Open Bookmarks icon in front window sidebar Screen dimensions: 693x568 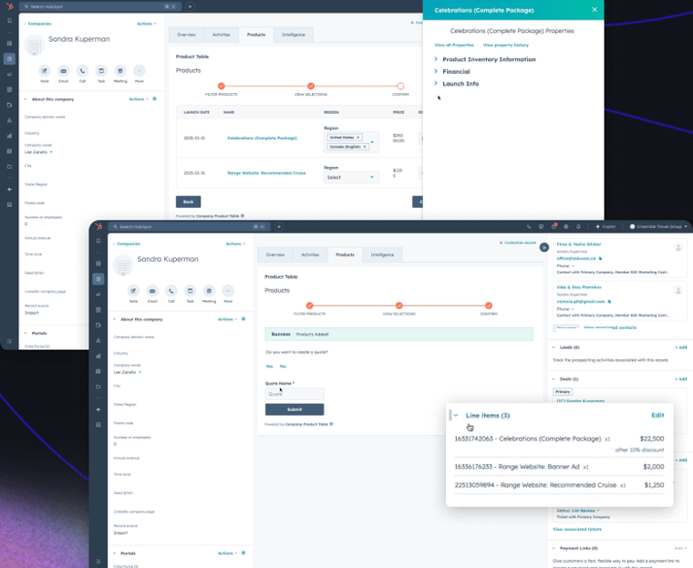[98, 241]
